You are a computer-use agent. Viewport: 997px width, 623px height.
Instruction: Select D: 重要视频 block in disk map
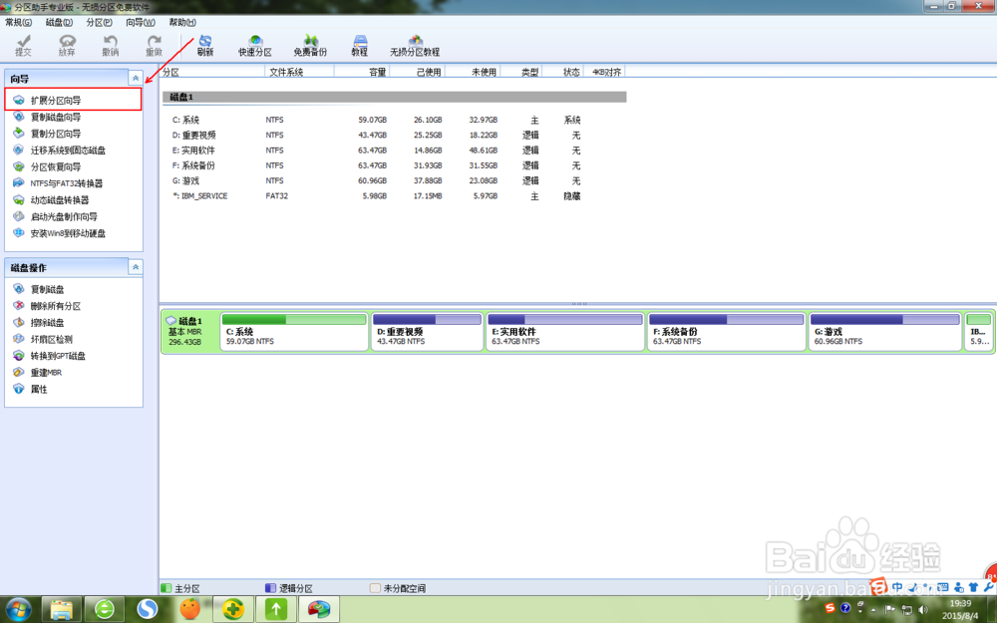coord(427,331)
